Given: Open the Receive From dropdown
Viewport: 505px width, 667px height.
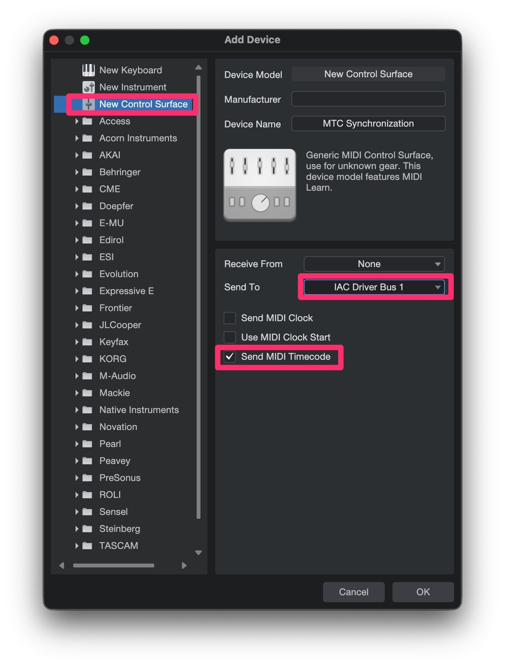Looking at the screenshot, I should (374, 264).
